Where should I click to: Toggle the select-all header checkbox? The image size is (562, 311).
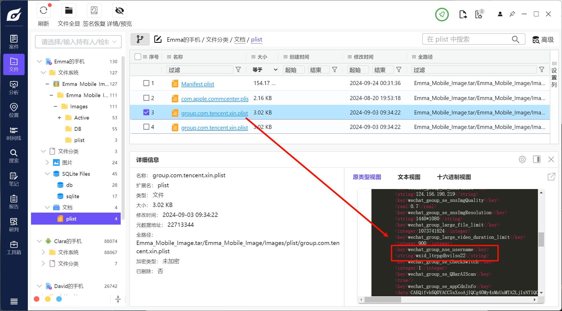click(138, 57)
